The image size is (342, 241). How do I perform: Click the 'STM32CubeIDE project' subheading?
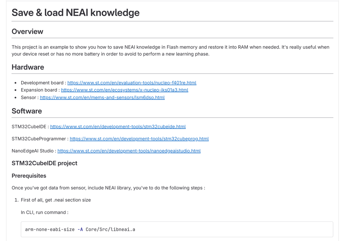pyautogui.click(x=45, y=163)
